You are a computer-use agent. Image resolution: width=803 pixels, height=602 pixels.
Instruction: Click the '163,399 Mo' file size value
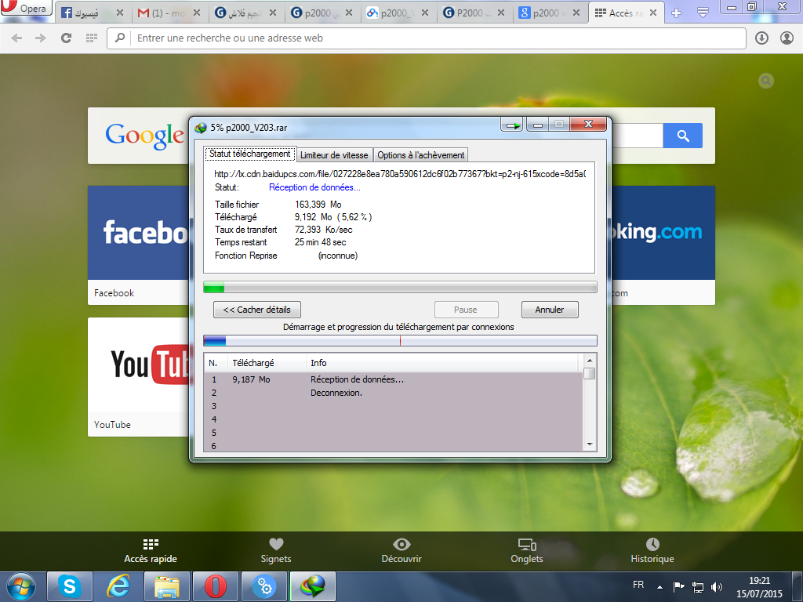[x=318, y=205]
